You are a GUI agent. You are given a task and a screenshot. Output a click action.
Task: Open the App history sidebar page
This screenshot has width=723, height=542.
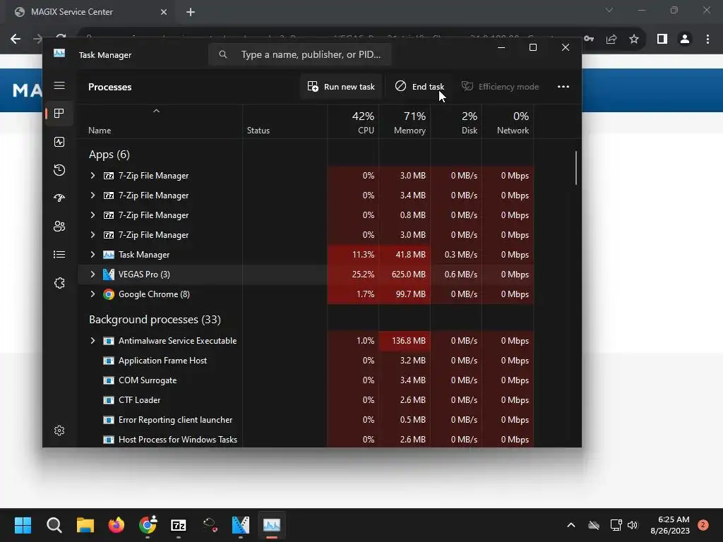point(59,170)
